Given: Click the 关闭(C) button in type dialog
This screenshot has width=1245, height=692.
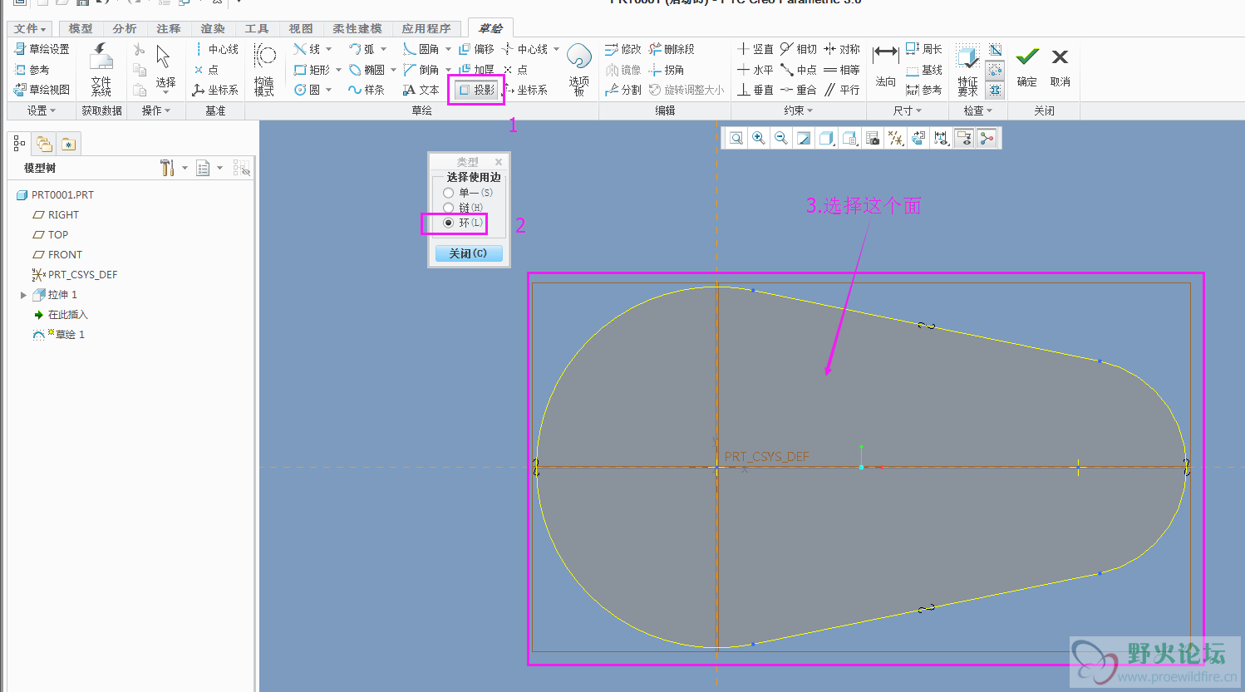Looking at the screenshot, I should coord(469,253).
